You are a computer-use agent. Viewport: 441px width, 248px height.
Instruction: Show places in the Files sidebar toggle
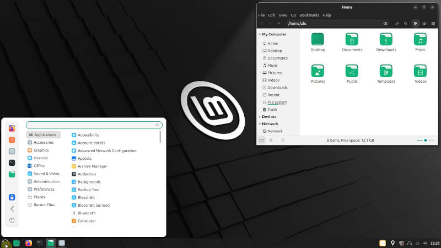point(261,141)
